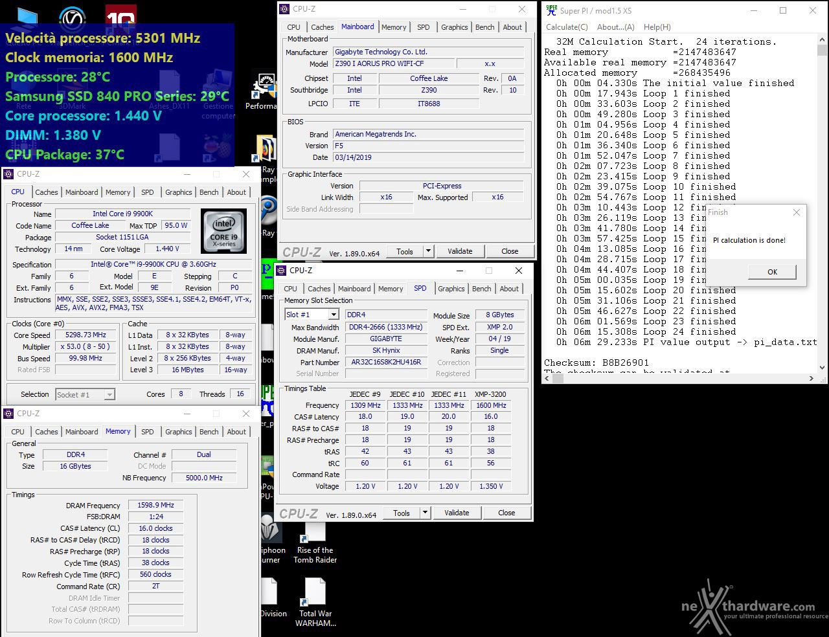Open About...(A) menu in Super PI
This screenshot has width=829, height=637.
click(616, 27)
